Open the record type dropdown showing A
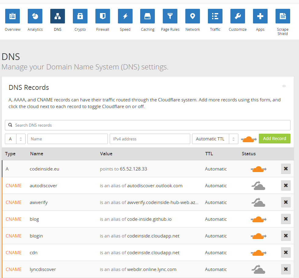Viewport: 299px width, 278px height. tap(15, 139)
